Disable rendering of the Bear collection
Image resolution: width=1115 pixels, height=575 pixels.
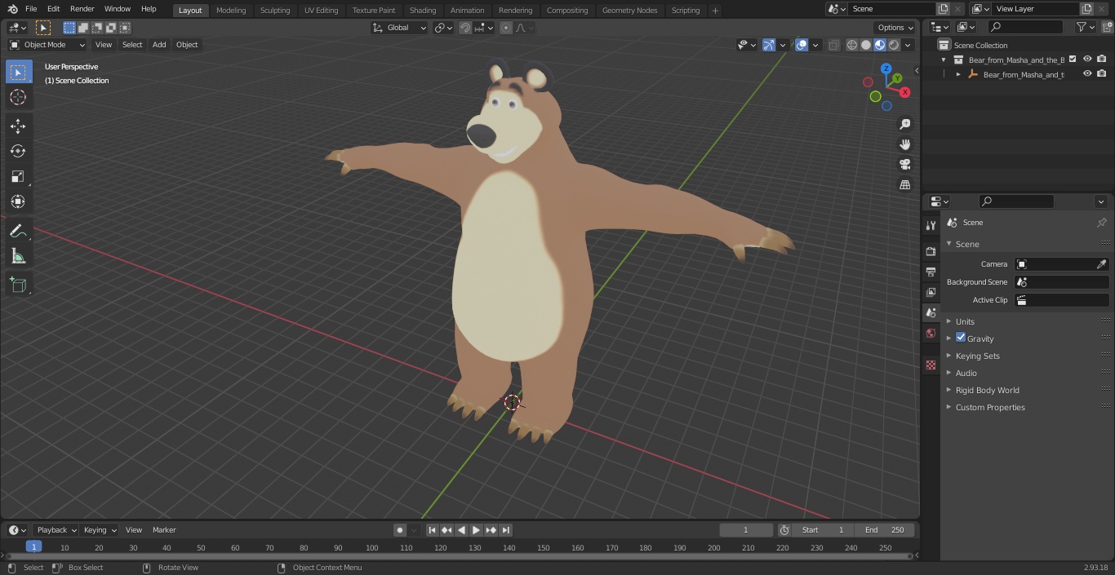pyautogui.click(x=1102, y=59)
